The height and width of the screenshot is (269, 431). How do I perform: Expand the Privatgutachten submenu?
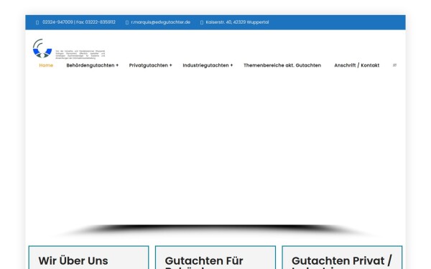click(150, 65)
